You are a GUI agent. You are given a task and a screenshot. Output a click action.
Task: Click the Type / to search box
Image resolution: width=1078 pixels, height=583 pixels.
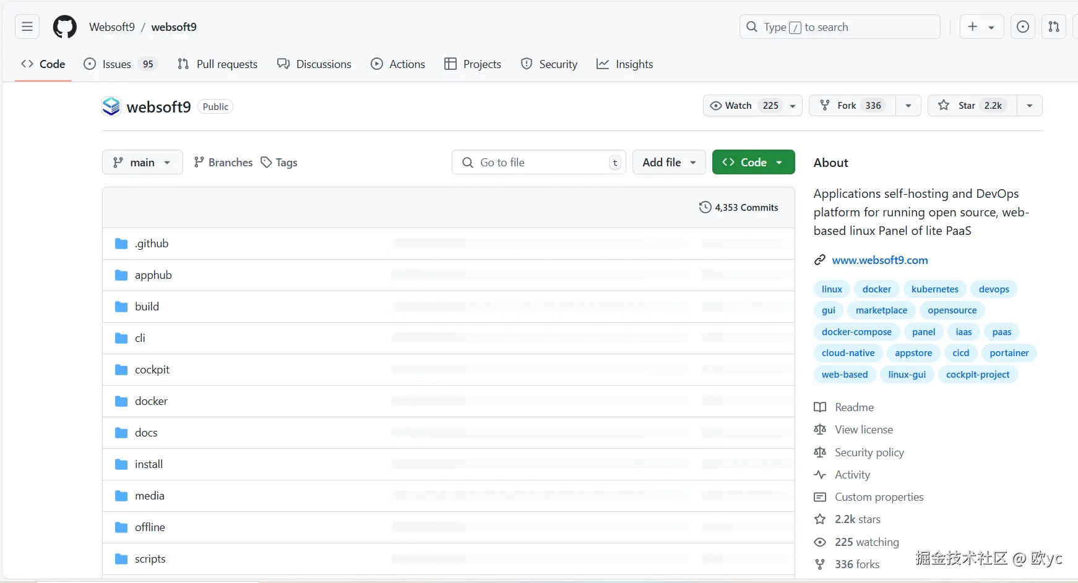pos(840,27)
